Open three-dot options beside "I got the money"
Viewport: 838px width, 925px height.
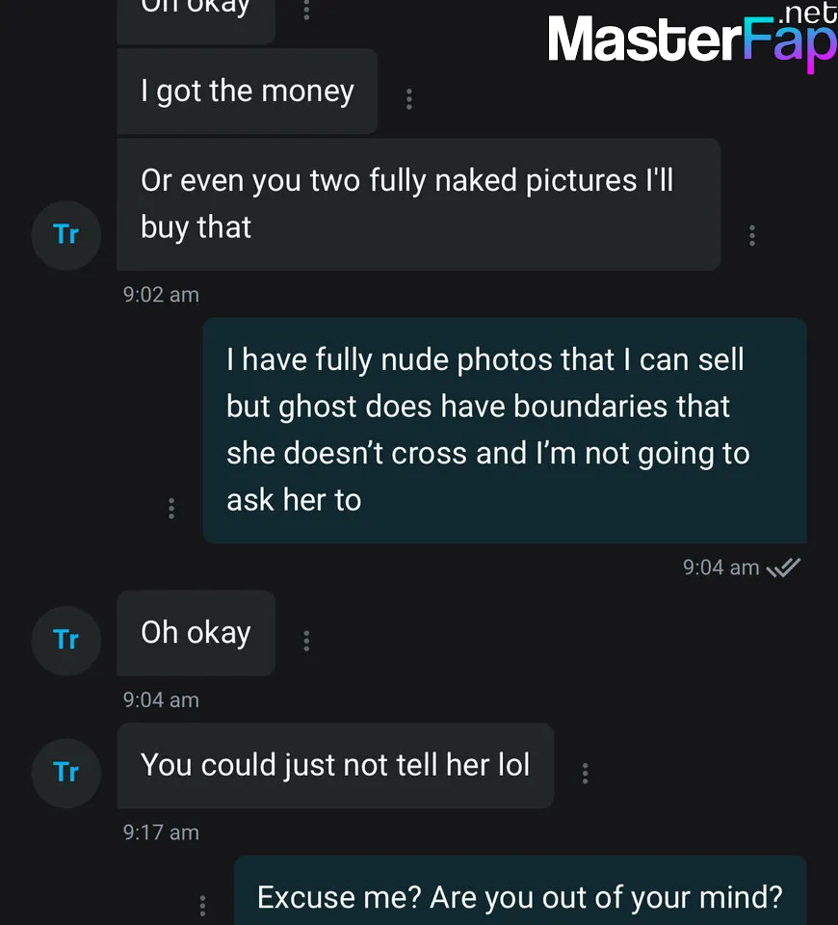pos(408,99)
